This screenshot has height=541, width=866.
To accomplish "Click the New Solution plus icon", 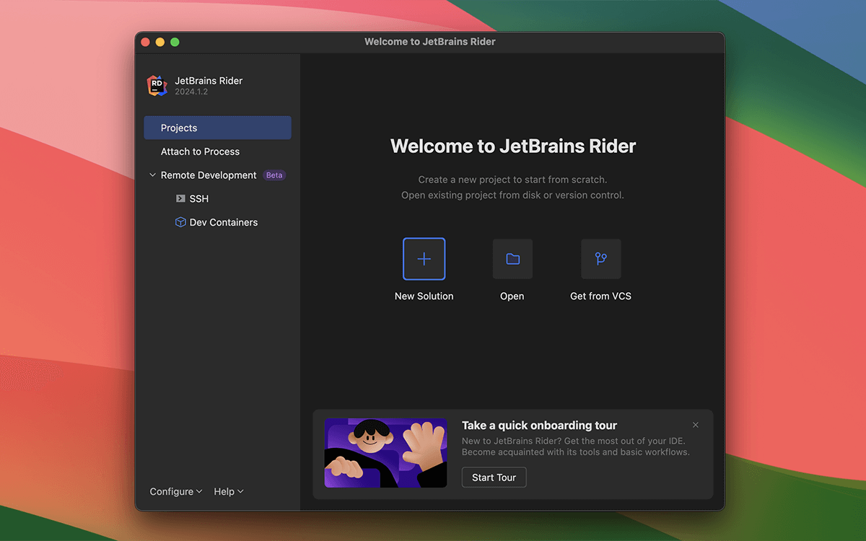I will coord(424,259).
